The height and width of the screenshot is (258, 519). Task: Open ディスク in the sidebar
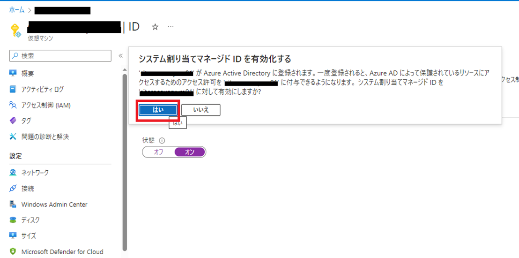(x=30, y=220)
